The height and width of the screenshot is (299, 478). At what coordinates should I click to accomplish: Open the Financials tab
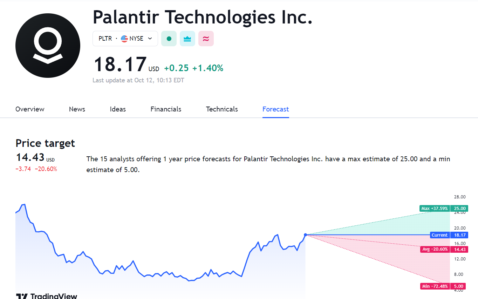click(x=166, y=109)
